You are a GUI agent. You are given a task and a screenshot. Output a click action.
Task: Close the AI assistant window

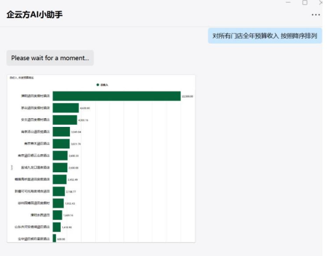[x=321, y=2]
